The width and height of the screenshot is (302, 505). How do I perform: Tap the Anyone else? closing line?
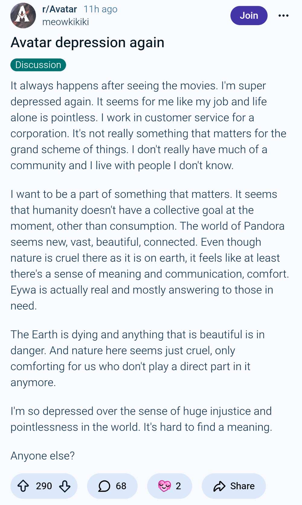point(43,456)
